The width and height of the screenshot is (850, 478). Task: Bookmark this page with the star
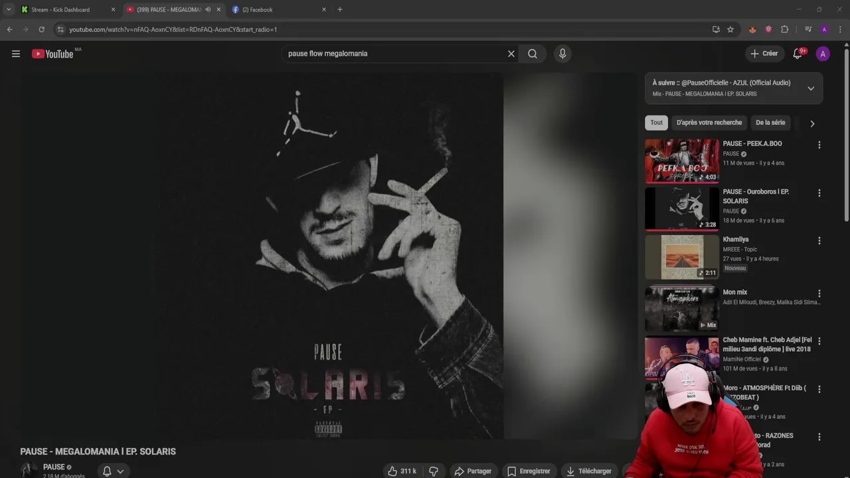pos(730,29)
